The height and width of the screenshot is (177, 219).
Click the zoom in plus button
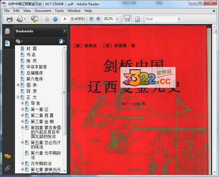point(98,19)
